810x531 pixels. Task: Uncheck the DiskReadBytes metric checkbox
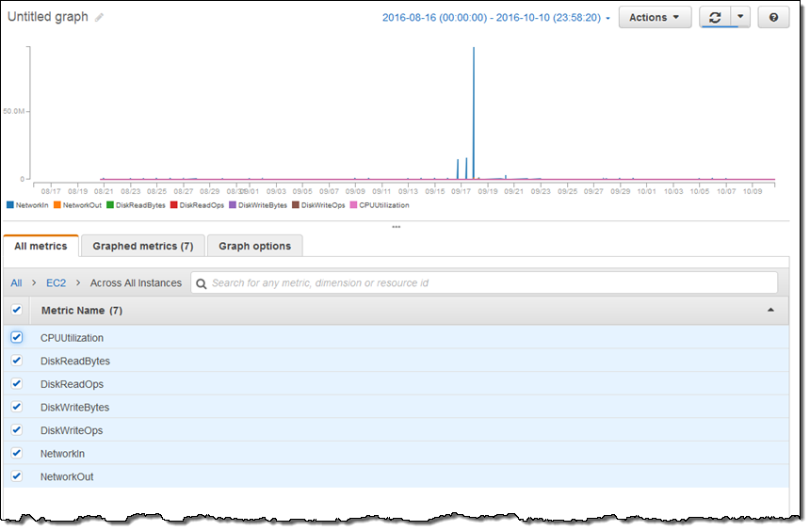(17, 361)
